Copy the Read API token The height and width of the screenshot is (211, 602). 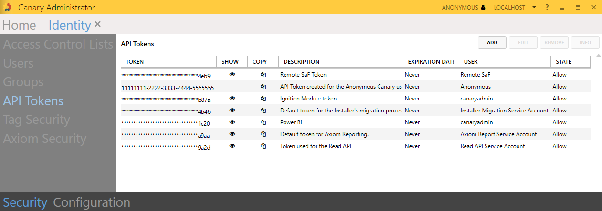click(263, 146)
